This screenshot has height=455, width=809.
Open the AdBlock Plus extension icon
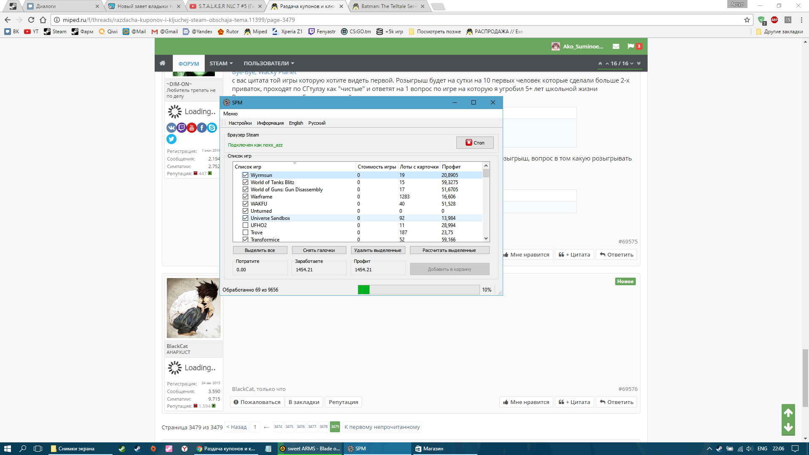[x=774, y=20]
